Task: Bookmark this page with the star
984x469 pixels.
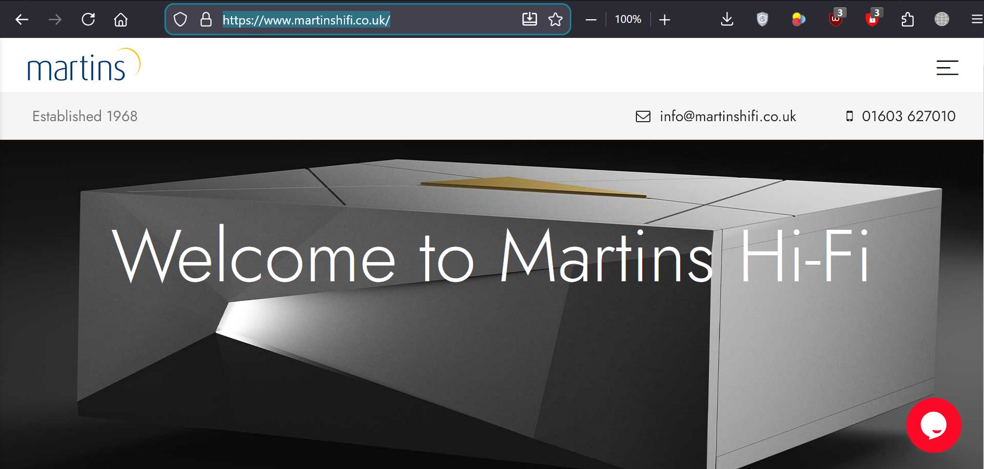Action: (556, 20)
